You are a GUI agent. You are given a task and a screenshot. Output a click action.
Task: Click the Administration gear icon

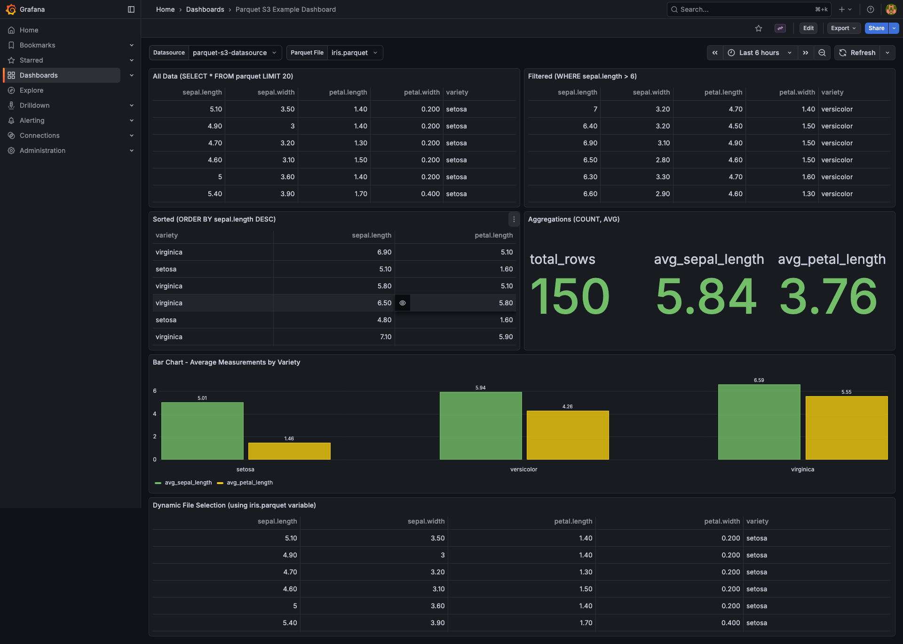pyautogui.click(x=11, y=151)
